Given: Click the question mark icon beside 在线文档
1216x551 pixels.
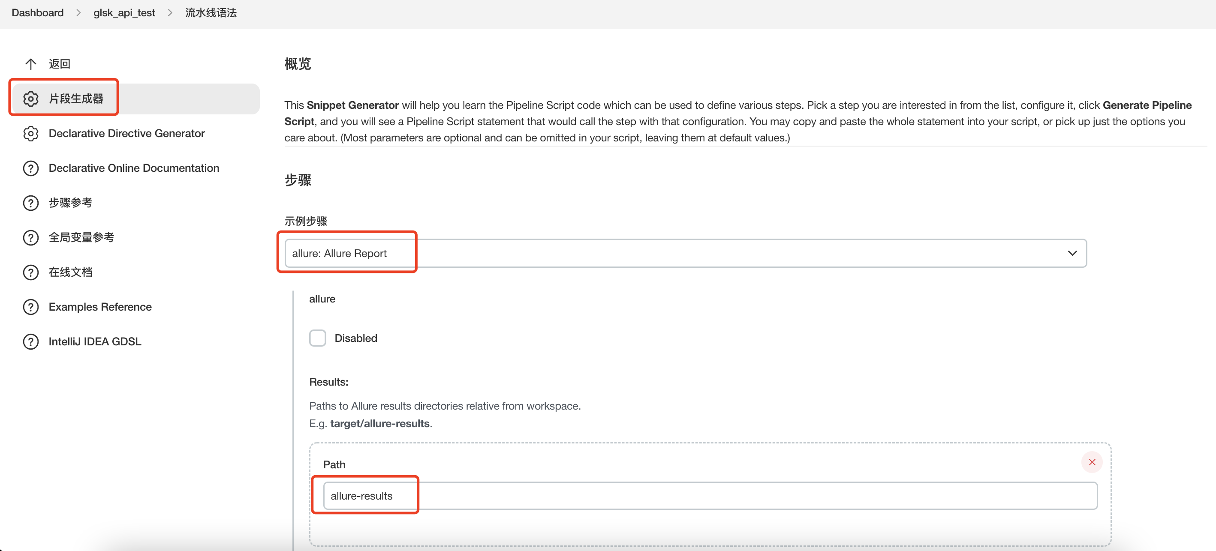Looking at the screenshot, I should [x=31, y=272].
